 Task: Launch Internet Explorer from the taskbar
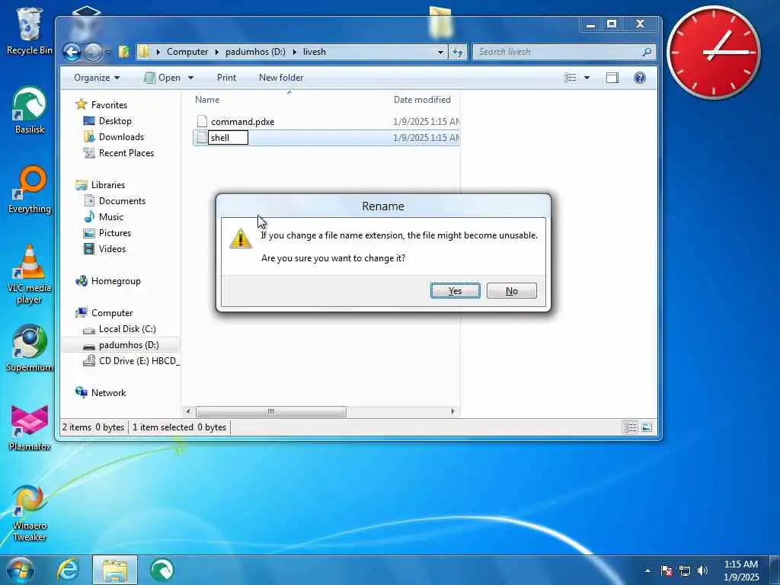tap(68, 570)
